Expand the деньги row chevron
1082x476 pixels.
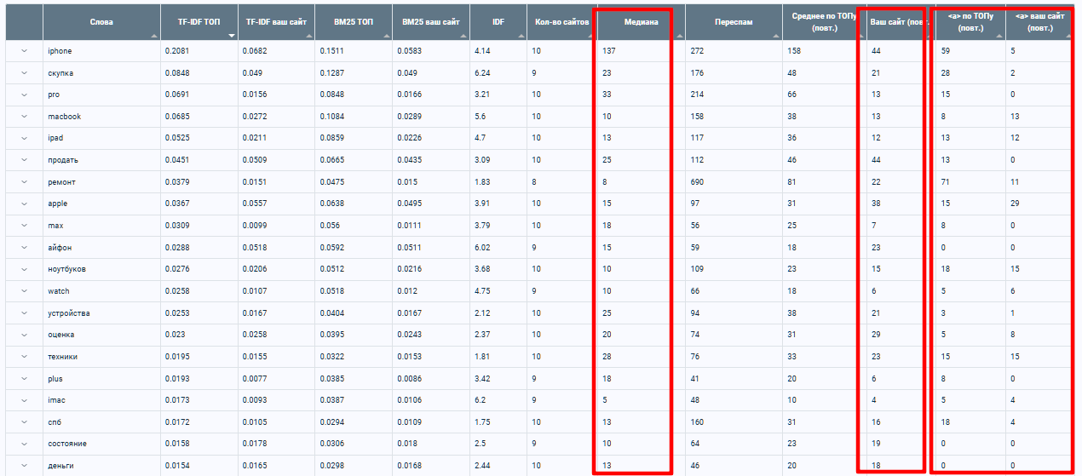click(24, 466)
